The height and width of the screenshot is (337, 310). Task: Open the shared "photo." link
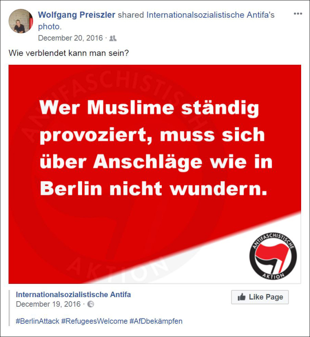50,27
